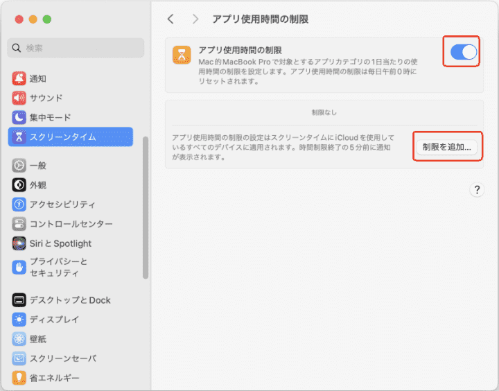
Task: Click the スクリーンタイム hourglass sidebar icon
Action: (19, 137)
